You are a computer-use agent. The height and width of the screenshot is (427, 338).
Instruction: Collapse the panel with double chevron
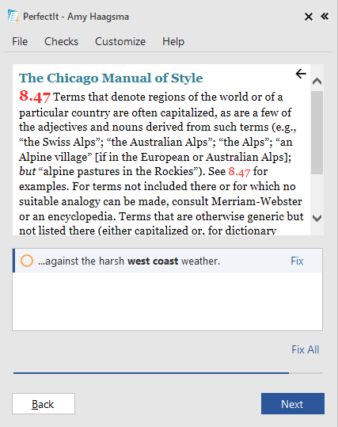point(325,17)
